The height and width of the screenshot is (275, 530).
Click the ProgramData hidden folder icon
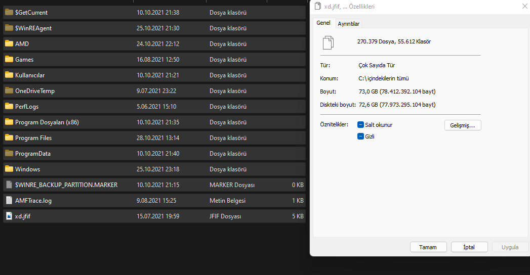tap(9, 153)
